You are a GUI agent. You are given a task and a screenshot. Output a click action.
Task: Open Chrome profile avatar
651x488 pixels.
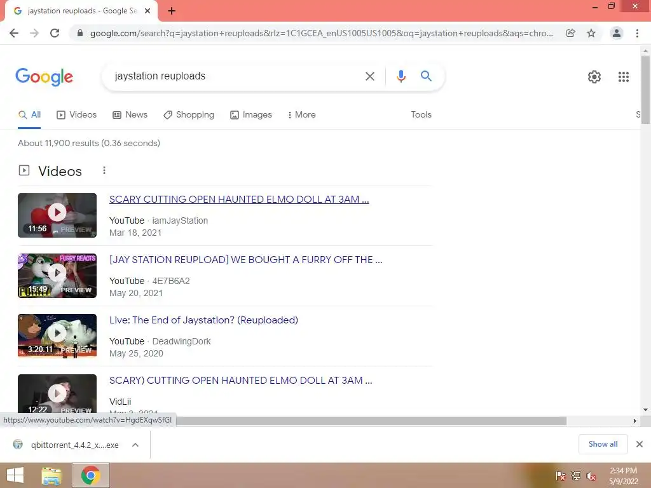tap(617, 33)
